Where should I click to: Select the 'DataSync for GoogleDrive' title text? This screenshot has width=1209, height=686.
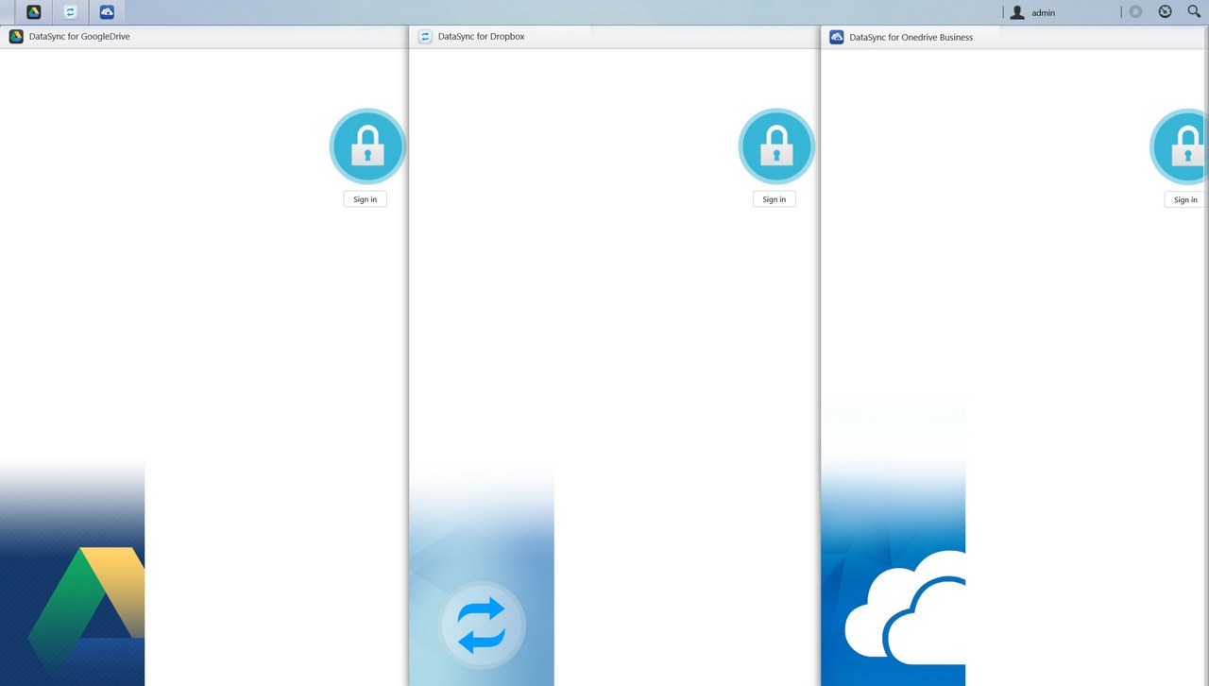(x=79, y=37)
